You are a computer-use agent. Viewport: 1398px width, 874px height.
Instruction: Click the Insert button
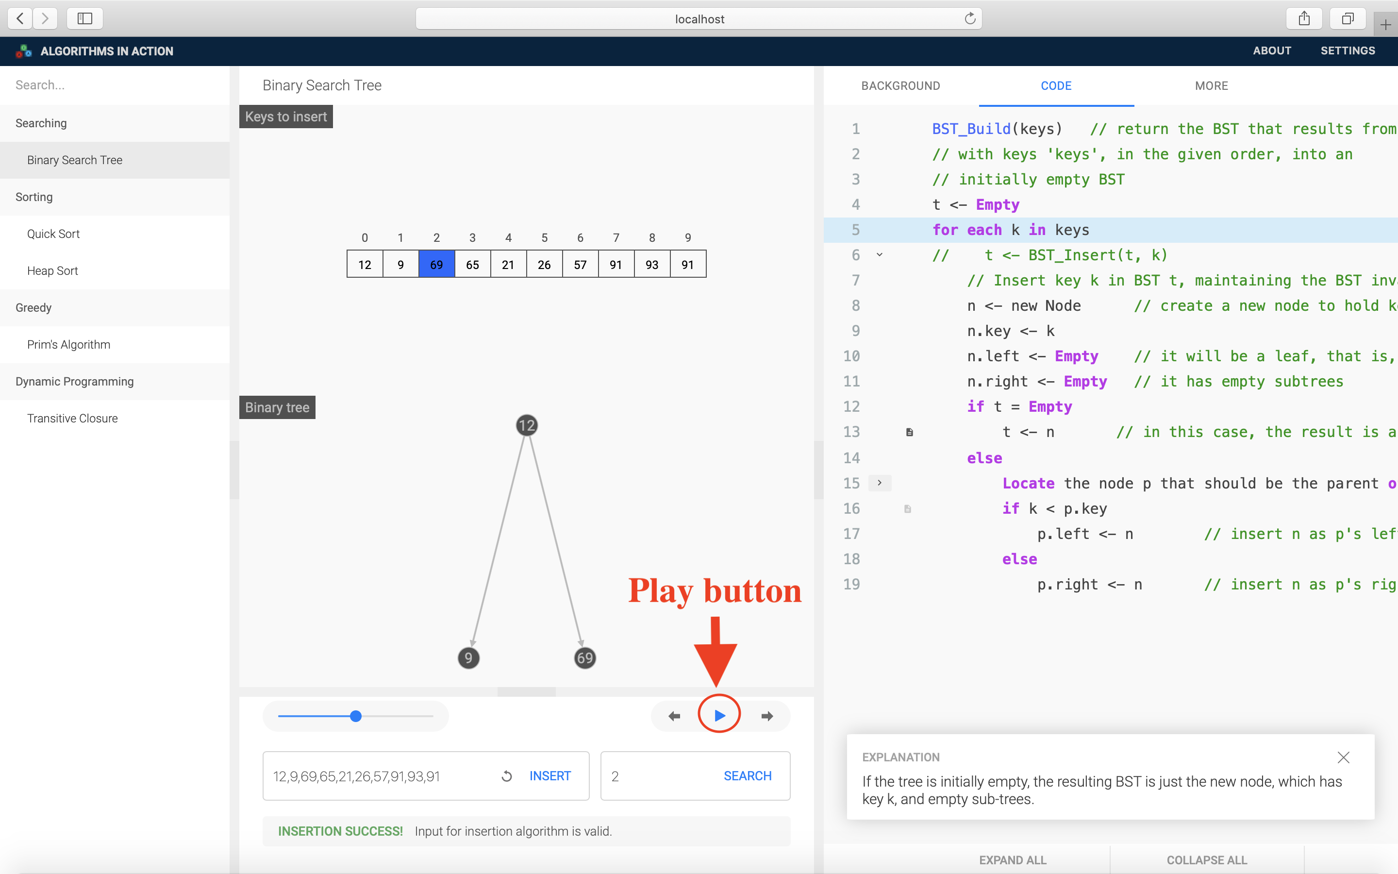(550, 776)
